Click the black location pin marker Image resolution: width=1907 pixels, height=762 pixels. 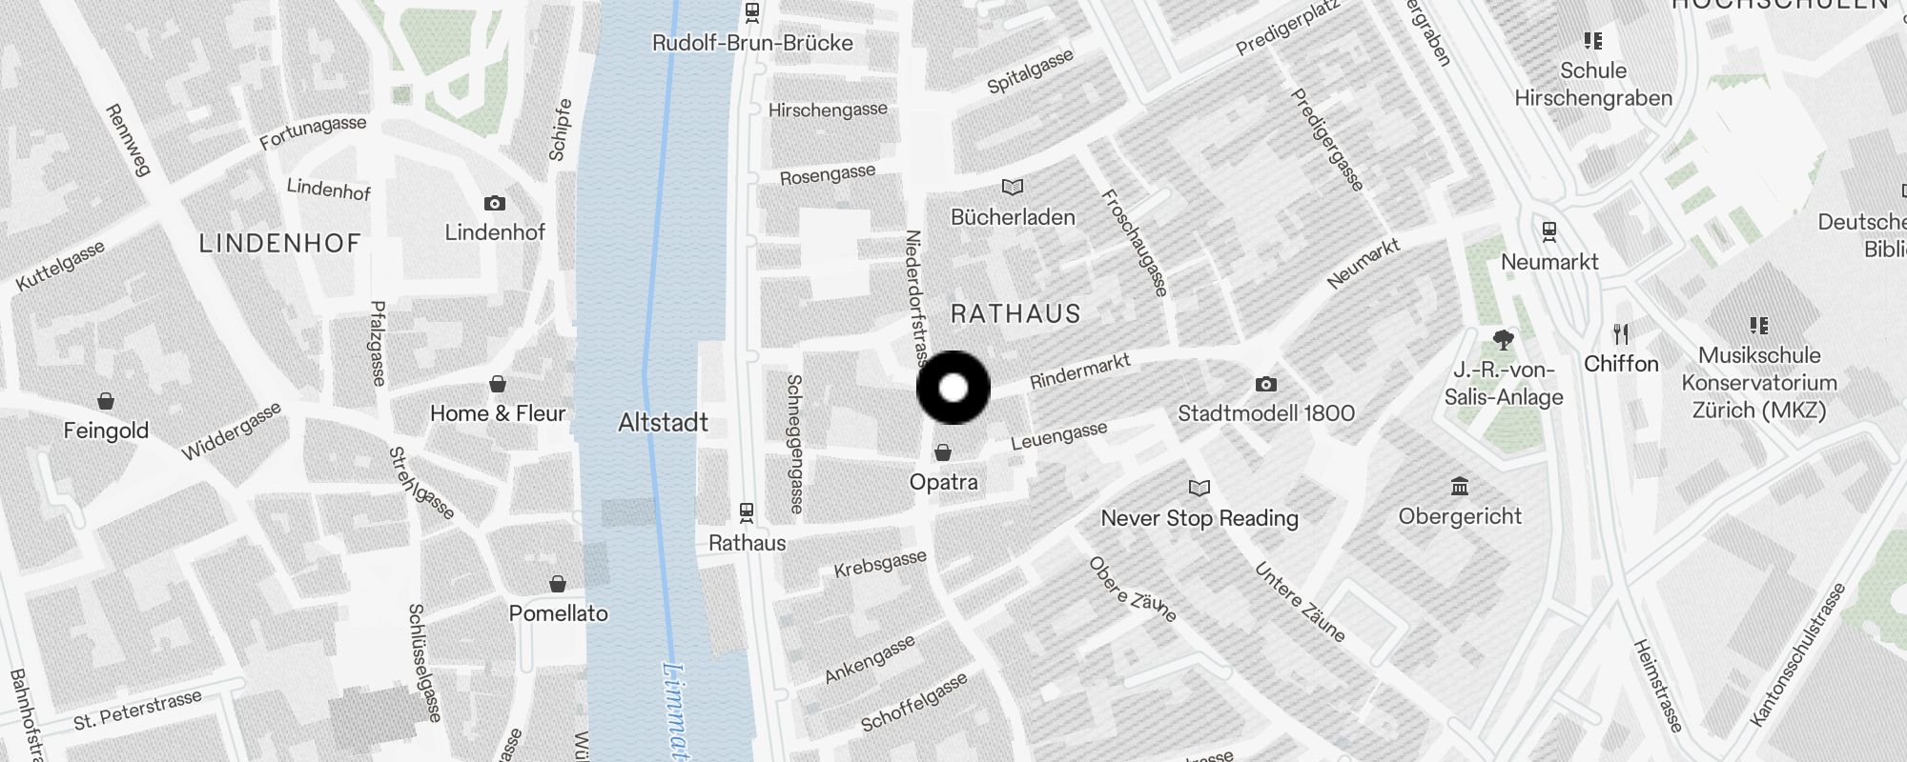point(953,388)
